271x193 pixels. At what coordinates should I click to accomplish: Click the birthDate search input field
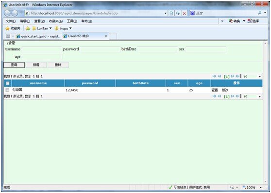coord(158,49)
